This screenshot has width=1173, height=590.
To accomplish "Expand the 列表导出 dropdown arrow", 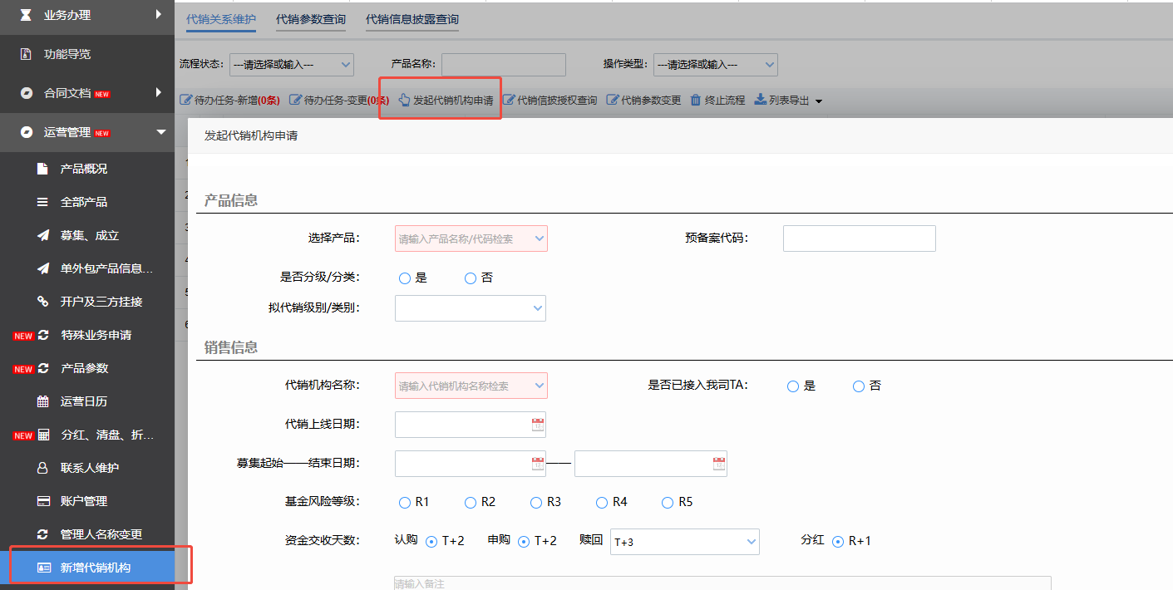I will click(818, 99).
